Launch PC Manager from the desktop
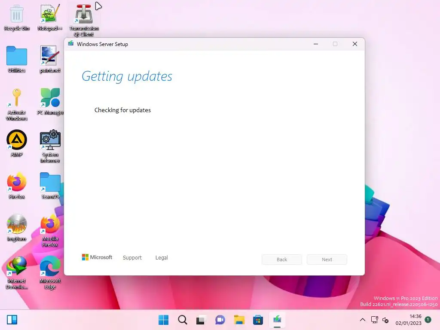The height and width of the screenshot is (330, 440). 50,101
